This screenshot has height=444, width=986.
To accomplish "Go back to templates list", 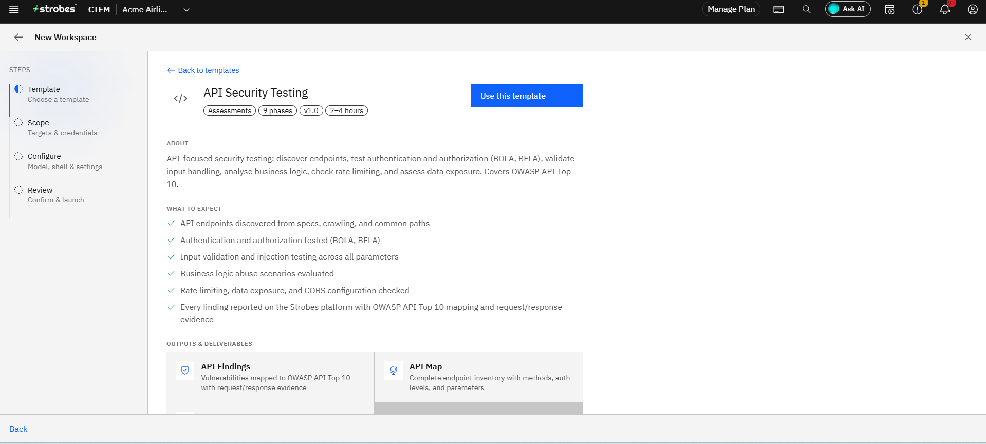I will [203, 70].
